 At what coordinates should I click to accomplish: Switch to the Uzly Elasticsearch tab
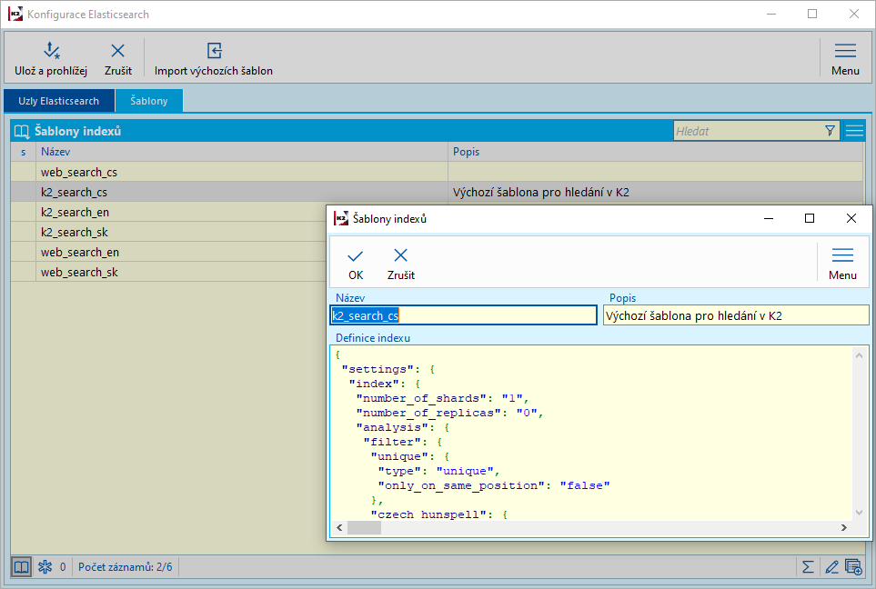[58, 101]
